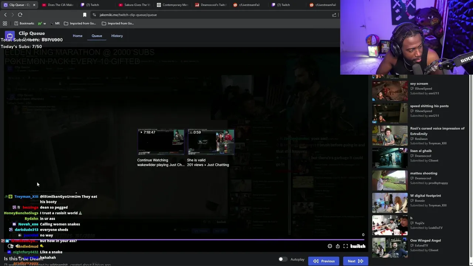The image size is (473, 266).
Task: Click the player share icon
Action: tap(338, 246)
